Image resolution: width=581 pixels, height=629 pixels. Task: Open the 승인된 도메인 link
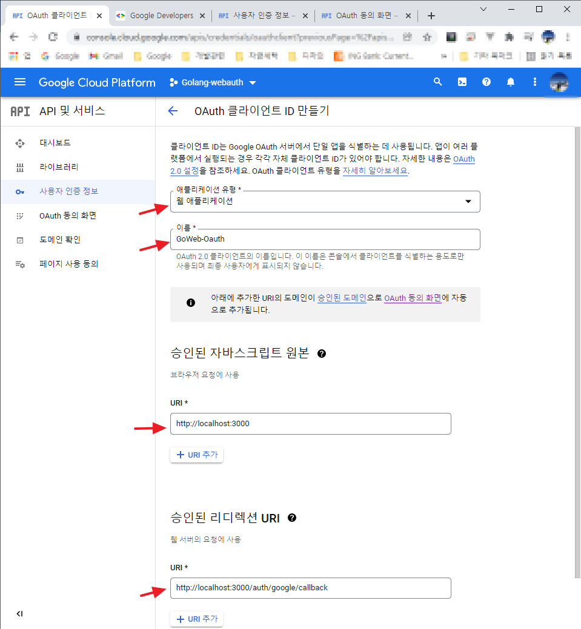coord(342,298)
